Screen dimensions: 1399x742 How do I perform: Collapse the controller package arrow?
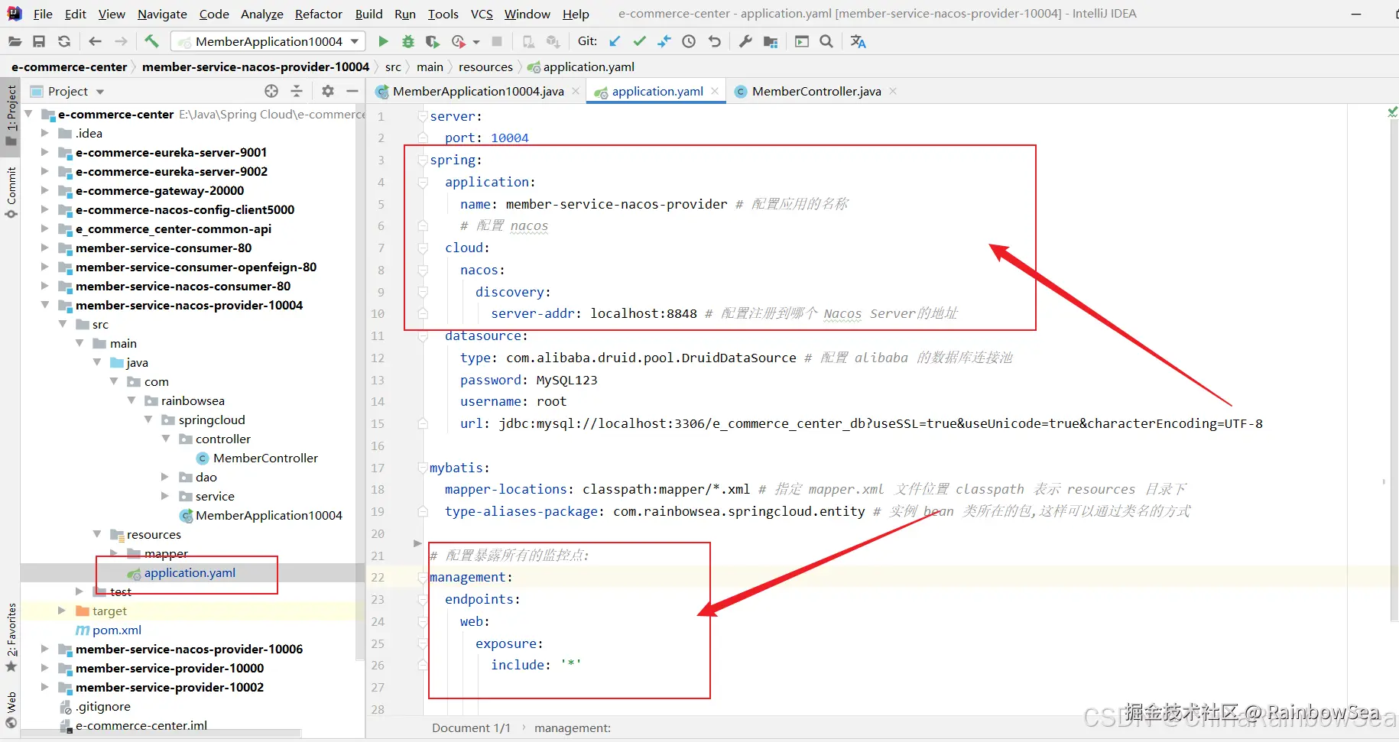(166, 439)
